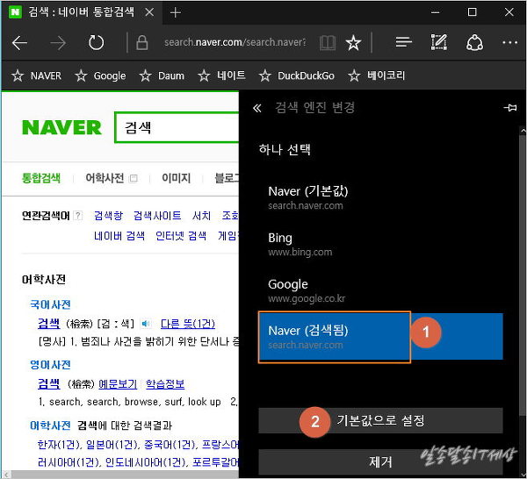Screen dimensions: 527x479
Task: Select Naver (기본값) search engine
Action: coord(379,197)
